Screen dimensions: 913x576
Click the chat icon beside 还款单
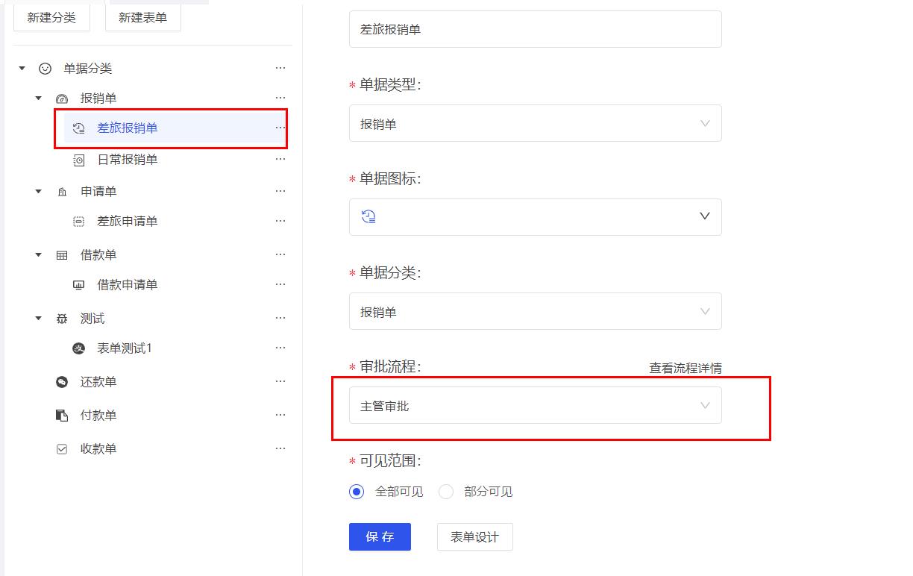pyautogui.click(x=62, y=382)
